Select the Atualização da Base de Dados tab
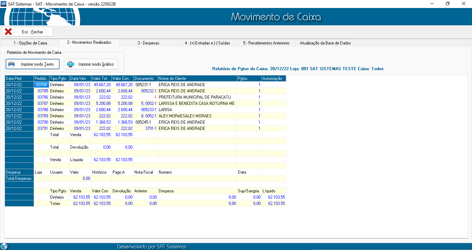This screenshot has height=250, width=472. [325, 43]
